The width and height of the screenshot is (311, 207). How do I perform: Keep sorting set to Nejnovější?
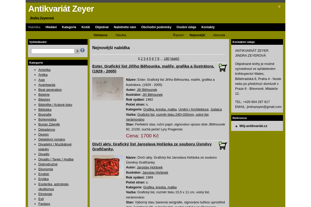click(197, 35)
